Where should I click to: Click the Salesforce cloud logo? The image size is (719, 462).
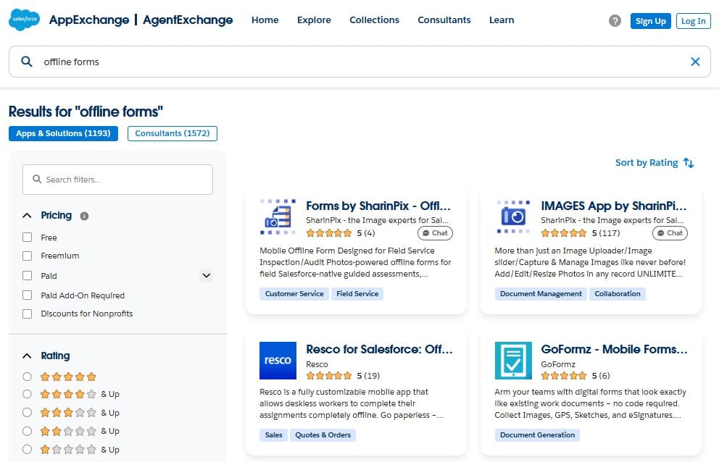24,20
